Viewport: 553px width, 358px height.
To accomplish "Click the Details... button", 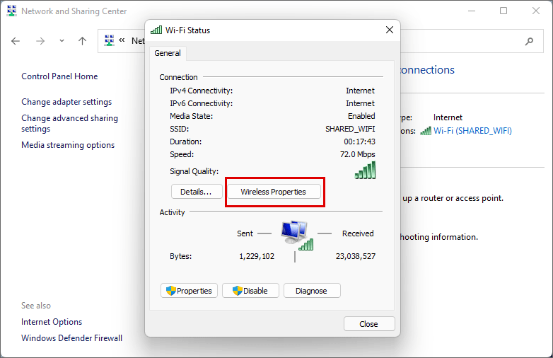I will click(x=197, y=192).
